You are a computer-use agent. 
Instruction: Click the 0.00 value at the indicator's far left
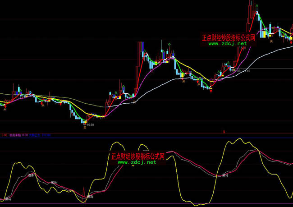(x=4, y=134)
